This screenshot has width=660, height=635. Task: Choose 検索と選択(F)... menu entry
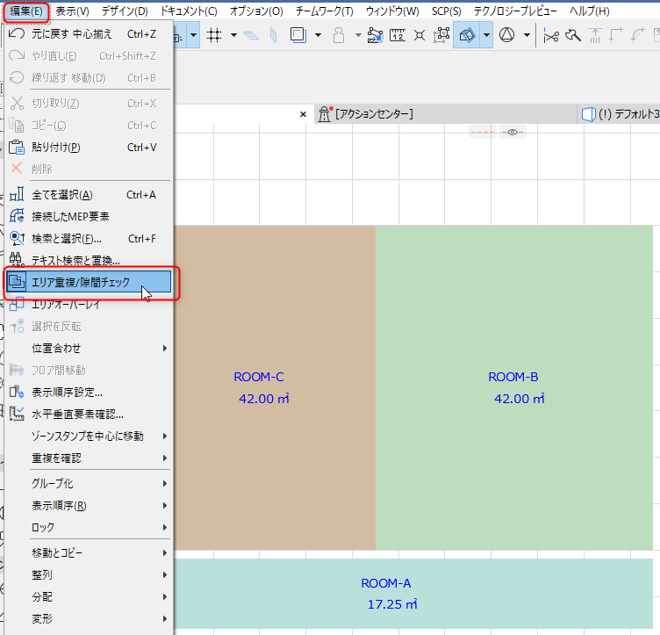[x=89, y=239]
